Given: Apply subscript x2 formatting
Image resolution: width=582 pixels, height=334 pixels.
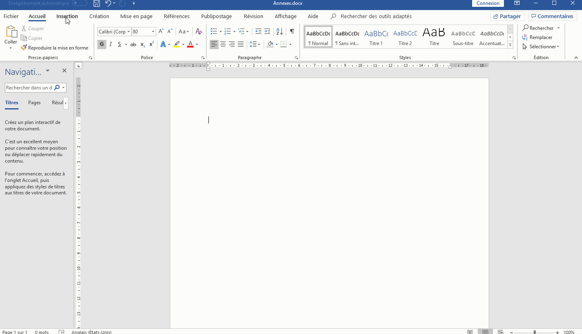Looking at the screenshot, I should click(x=143, y=44).
